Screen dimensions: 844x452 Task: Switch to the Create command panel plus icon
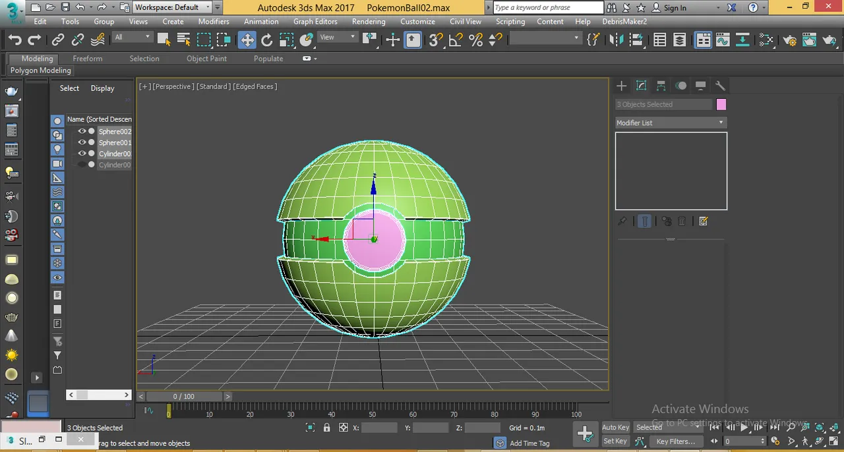(x=621, y=86)
